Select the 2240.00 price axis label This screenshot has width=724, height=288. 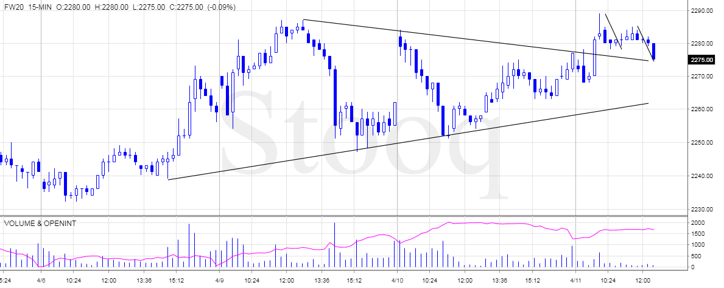[x=701, y=176]
